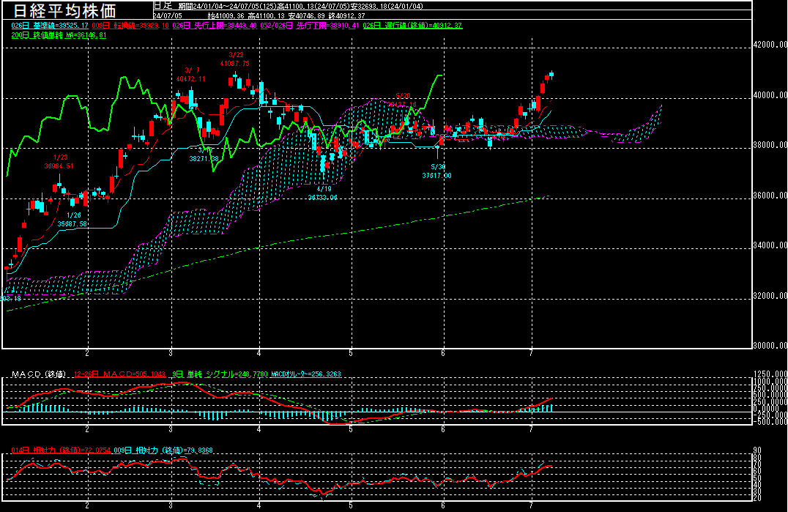Click the latest cyan candlestick near 41000

click(x=551, y=75)
